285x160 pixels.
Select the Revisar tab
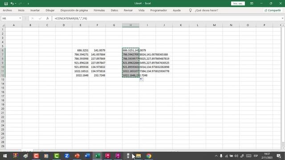(x=128, y=10)
